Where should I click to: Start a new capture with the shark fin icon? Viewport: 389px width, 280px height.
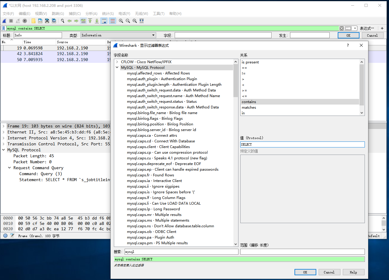[x=4, y=21]
